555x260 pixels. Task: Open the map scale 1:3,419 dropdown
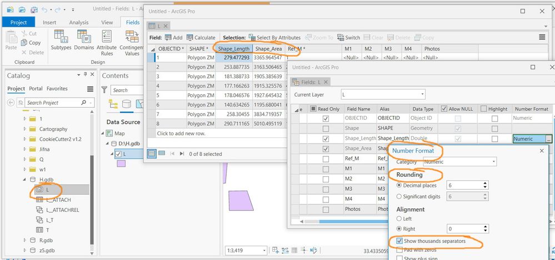coord(264,251)
